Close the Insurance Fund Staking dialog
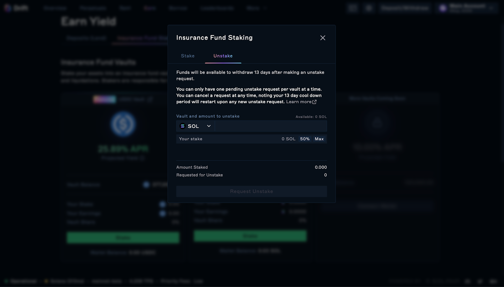 tap(323, 38)
